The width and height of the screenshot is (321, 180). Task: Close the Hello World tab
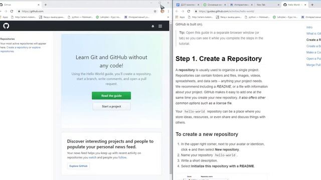(x=305, y=4)
